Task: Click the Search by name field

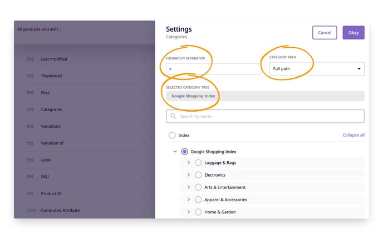Action: click(265, 116)
